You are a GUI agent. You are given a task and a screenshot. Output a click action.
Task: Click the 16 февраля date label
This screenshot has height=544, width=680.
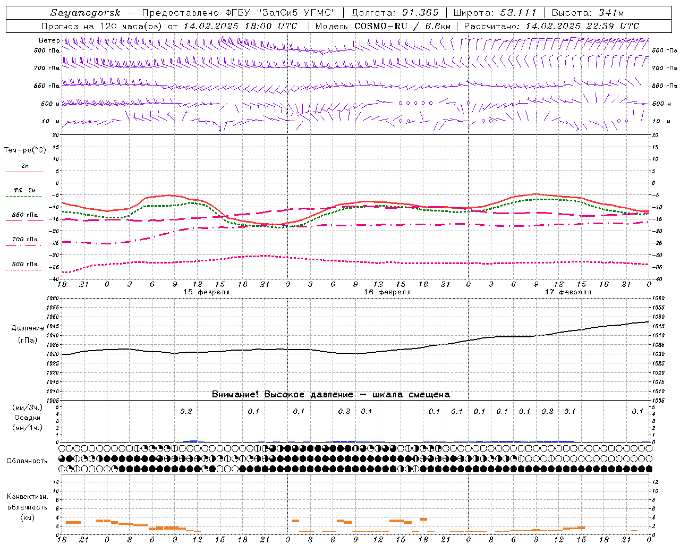click(387, 292)
